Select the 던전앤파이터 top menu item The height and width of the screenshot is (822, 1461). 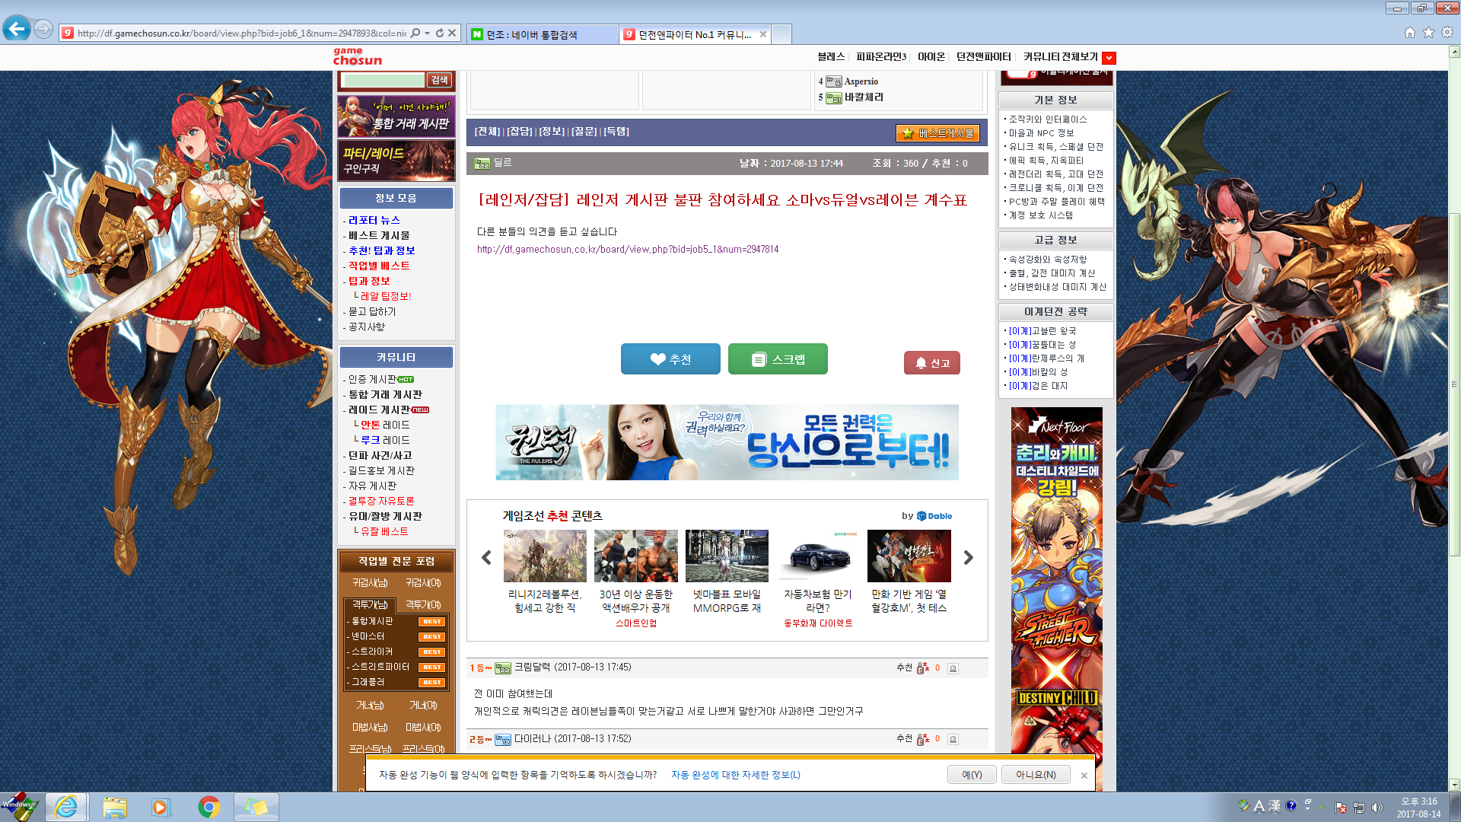pyautogui.click(x=983, y=57)
